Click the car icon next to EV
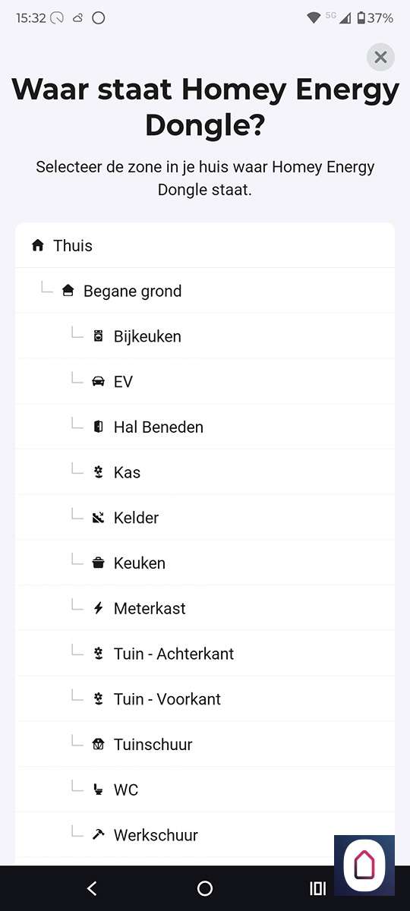 pyautogui.click(x=98, y=382)
